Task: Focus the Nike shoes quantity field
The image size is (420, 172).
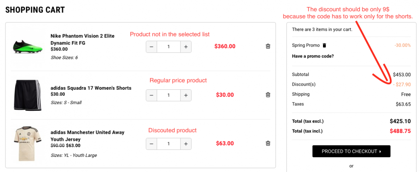Action: (168, 46)
